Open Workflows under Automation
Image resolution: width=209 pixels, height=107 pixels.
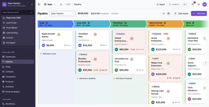click(18, 104)
